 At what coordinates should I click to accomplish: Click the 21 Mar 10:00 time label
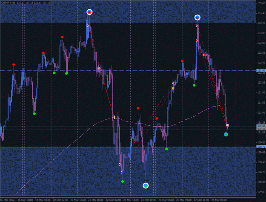point(96,200)
